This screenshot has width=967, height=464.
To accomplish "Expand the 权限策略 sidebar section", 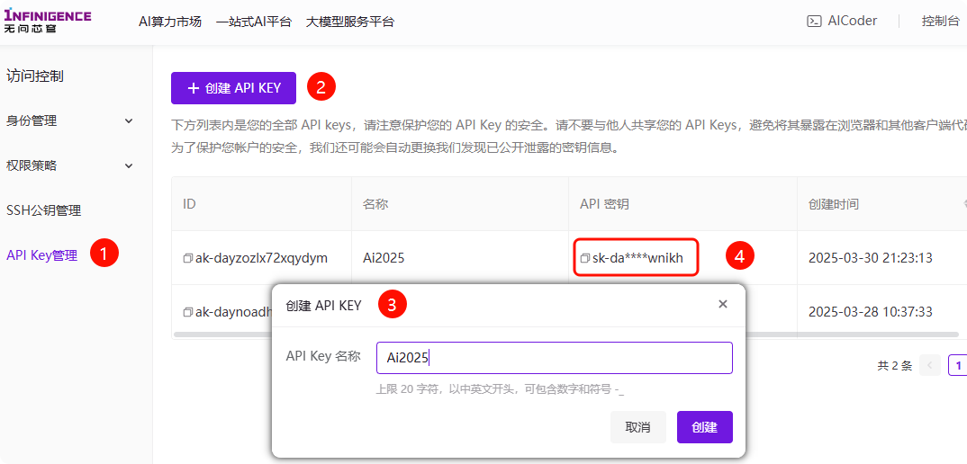I will point(129,165).
